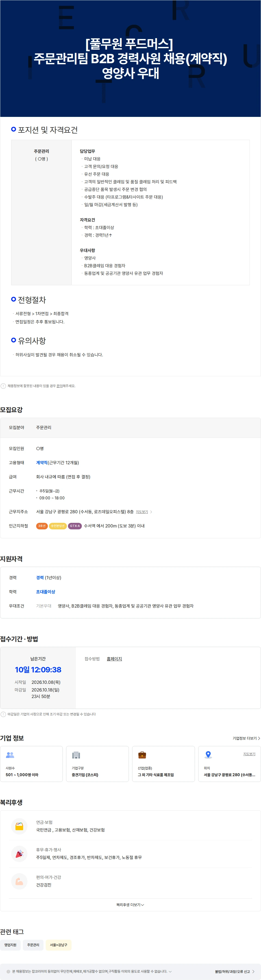Image resolution: width=261 pixels, height=980 pixels.
Task: Click 수서역 에서 200m subway distance text
Action: pyautogui.click(x=114, y=526)
